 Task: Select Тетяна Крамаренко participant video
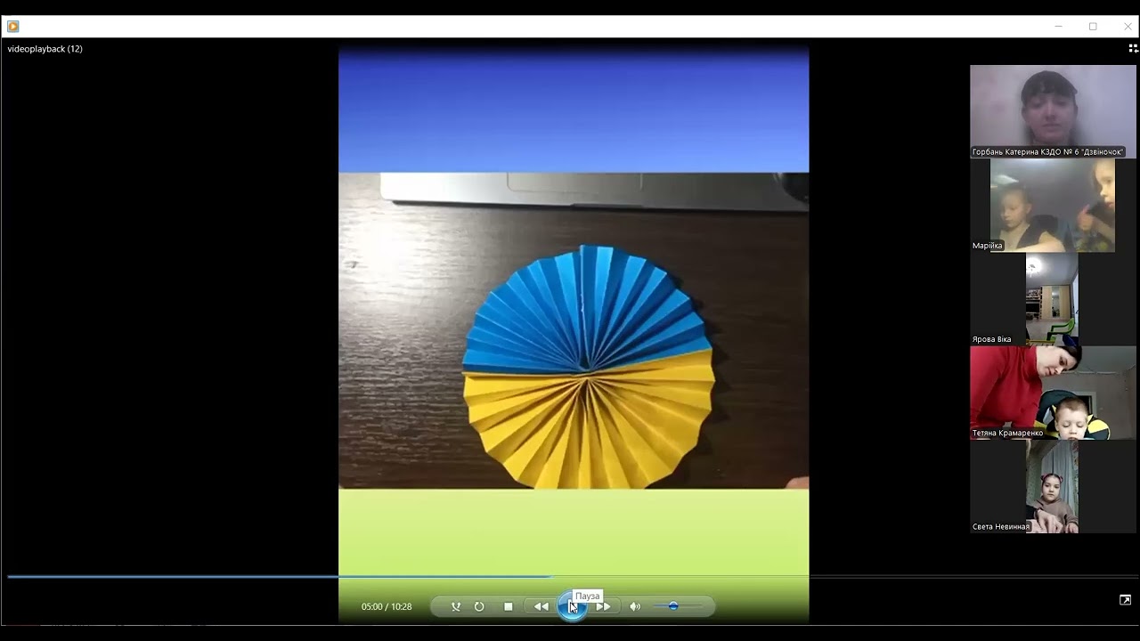click(1053, 393)
